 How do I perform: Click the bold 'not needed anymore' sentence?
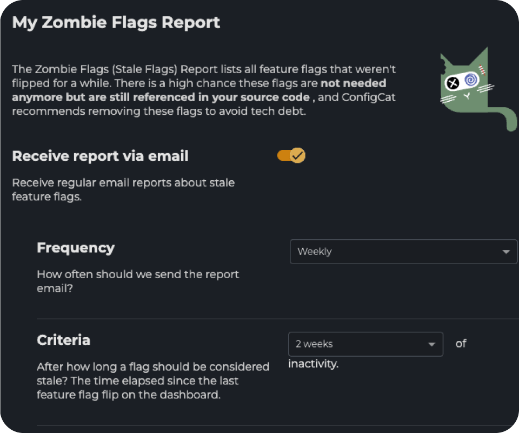[x=199, y=90]
